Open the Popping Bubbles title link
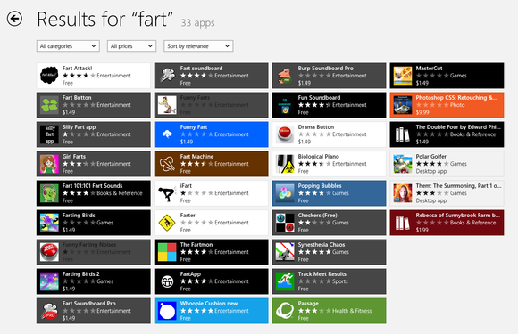Image resolution: width=518 pixels, height=334 pixels. [320, 186]
